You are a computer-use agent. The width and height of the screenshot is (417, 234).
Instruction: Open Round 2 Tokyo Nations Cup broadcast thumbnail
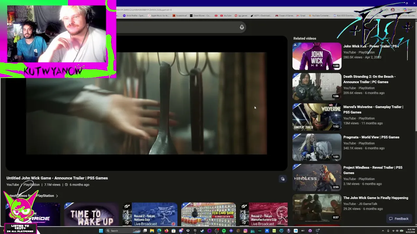[150, 214]
